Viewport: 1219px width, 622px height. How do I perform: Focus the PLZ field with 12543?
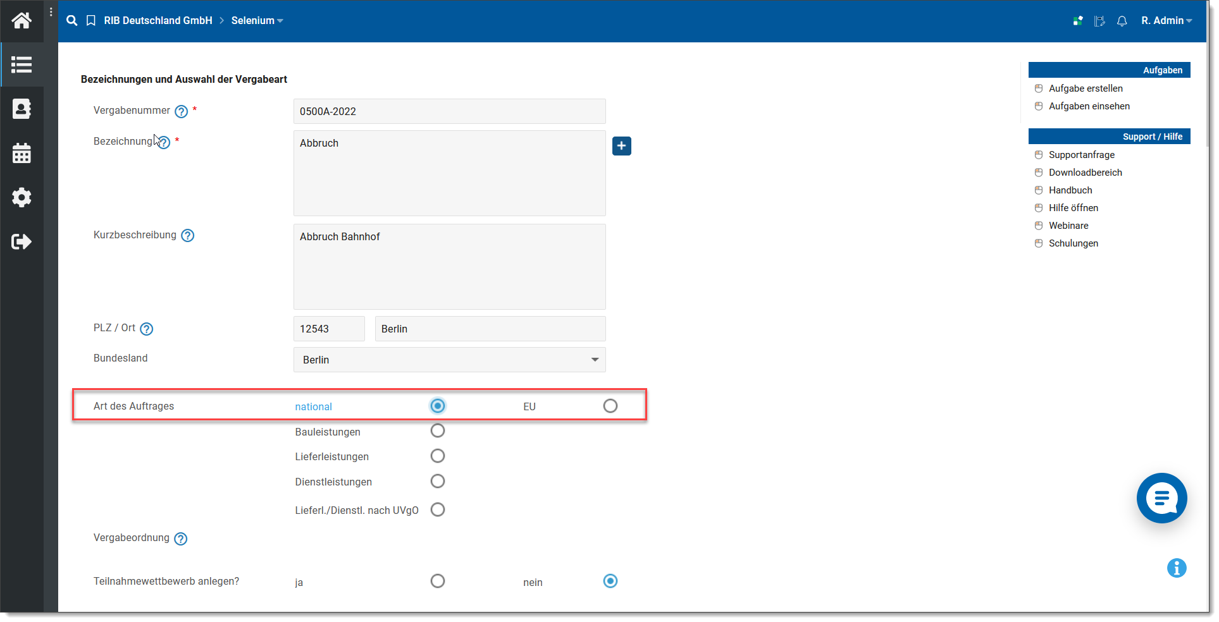point(329,329)
